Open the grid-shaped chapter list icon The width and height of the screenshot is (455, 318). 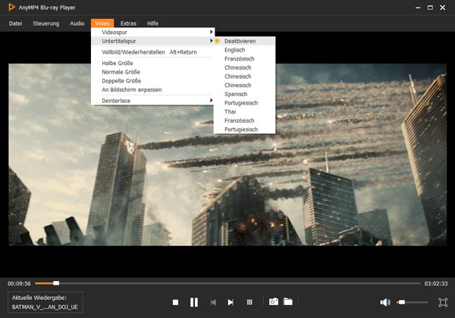(x=249, y=302)
